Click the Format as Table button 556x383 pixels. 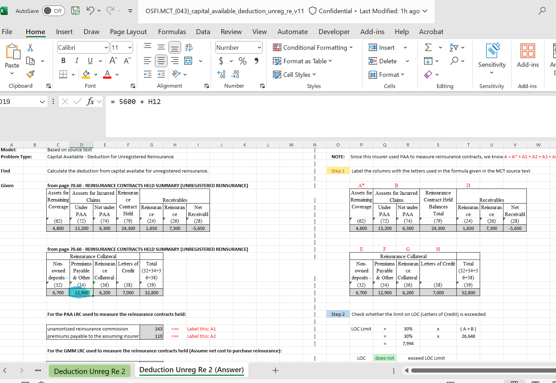[303, 61]
